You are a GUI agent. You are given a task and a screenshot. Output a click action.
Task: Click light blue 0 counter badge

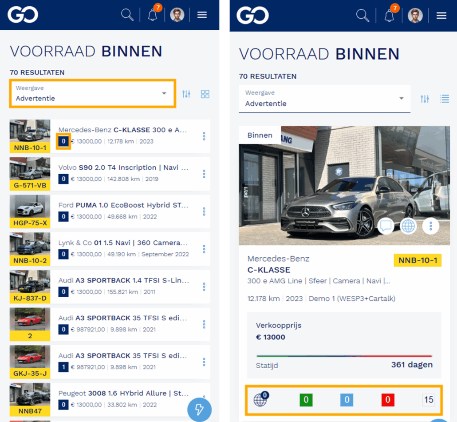347,400
